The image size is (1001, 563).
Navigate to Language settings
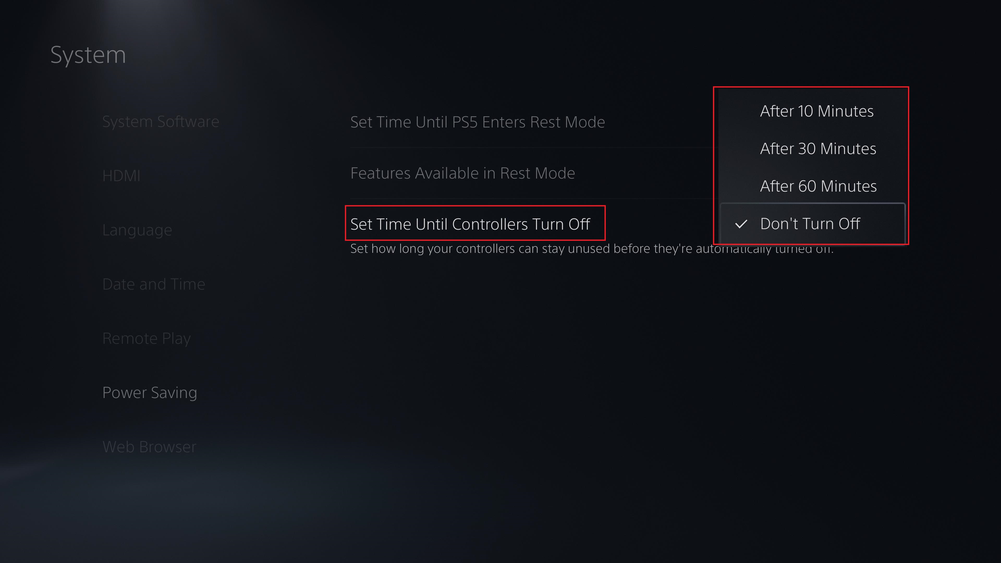pos(137,229)
